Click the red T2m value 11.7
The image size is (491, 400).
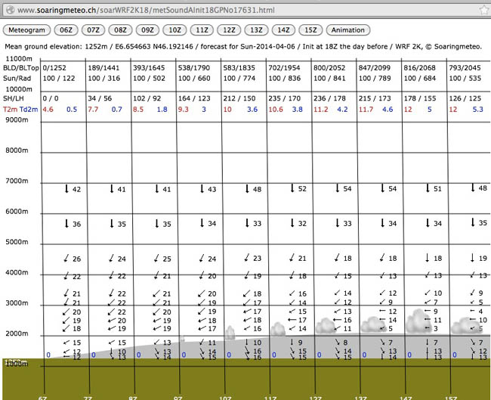pyautogui.click(x=366, y=110)
